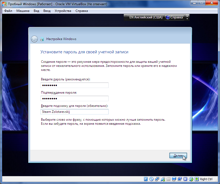Viewport: 220px width, 184px height.
Task: Open the Машина menu
Action: [23, 11]
